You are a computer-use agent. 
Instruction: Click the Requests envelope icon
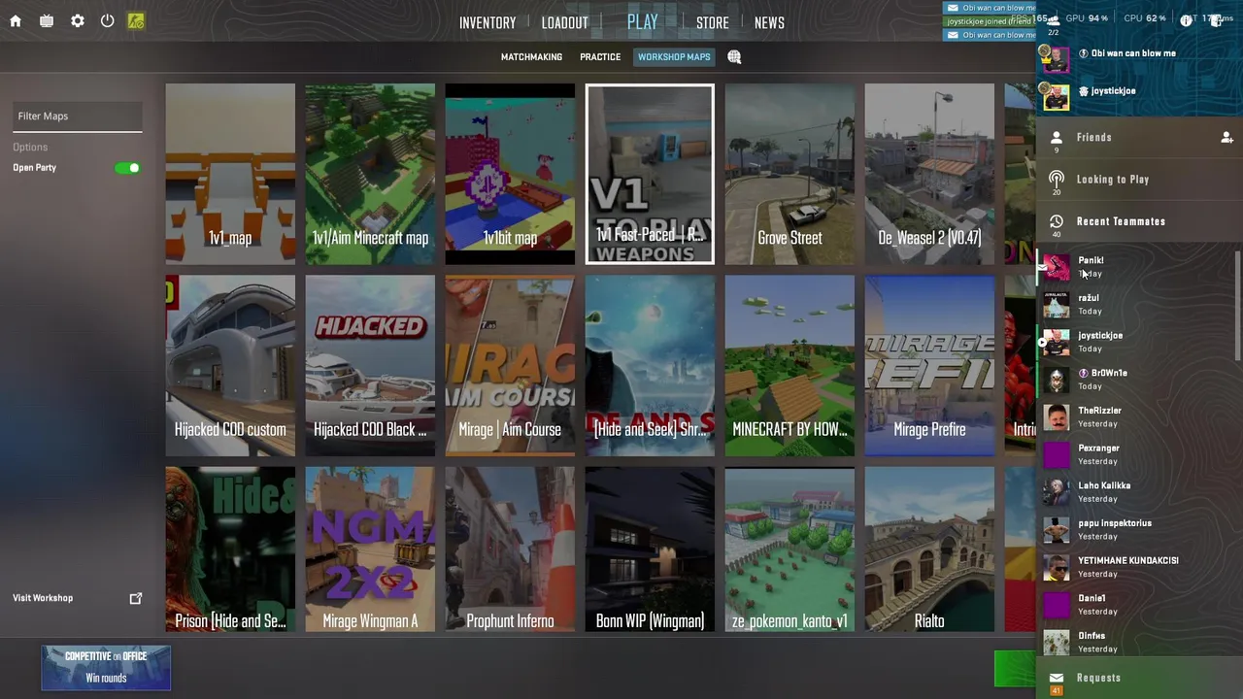click(1057, 678)
